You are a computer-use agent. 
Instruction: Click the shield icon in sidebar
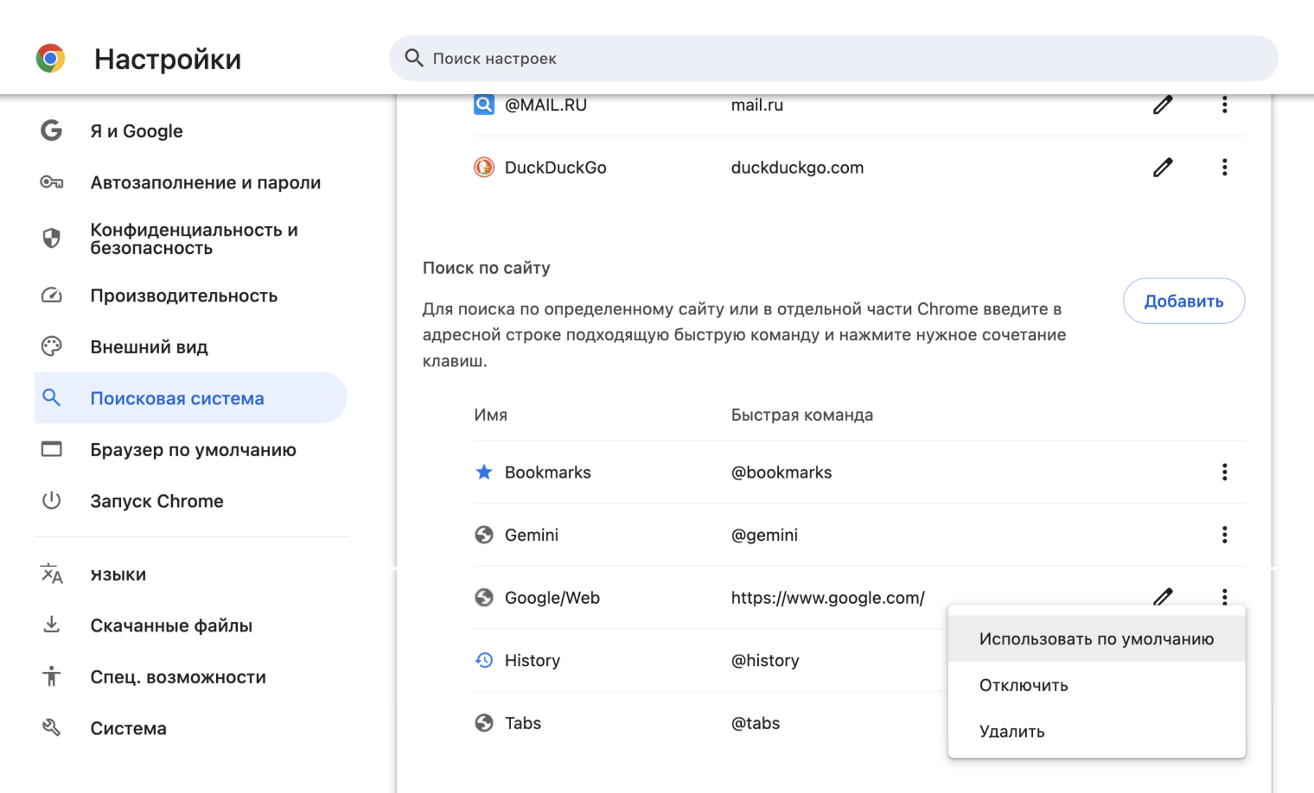(51, 238)
